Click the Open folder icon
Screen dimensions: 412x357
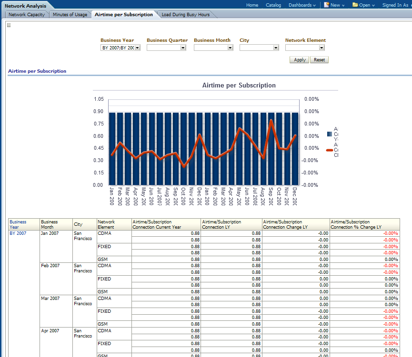[x=355, y=5]
